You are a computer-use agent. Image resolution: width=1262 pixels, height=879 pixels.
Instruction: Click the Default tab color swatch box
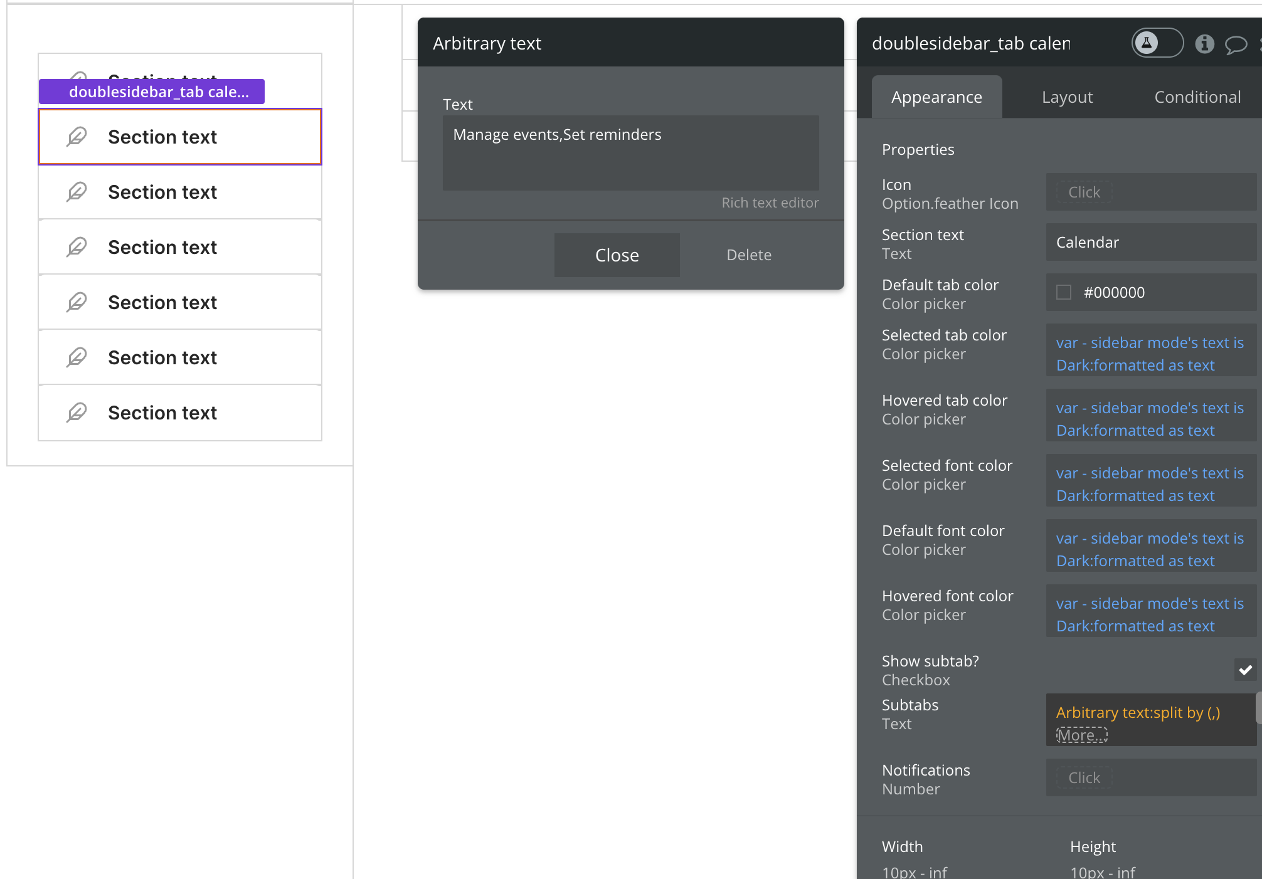[1064, 292]
